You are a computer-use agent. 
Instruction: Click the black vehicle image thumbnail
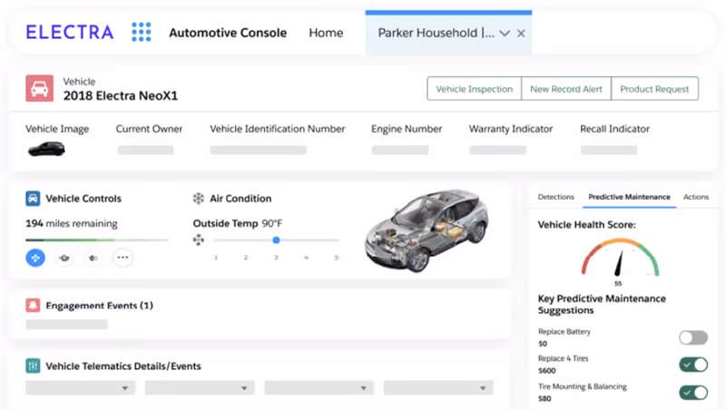(46, 150)
